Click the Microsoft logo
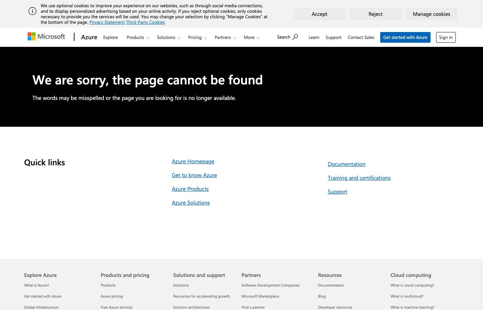The height and width of the screenshot is (310, 483). coord(46,37)
